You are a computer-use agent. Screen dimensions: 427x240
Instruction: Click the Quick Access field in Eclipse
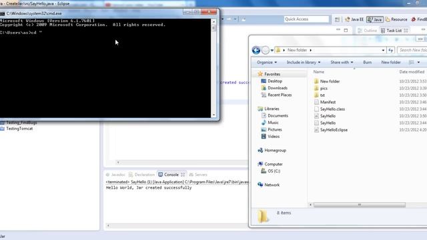click(x=306, y=19)
